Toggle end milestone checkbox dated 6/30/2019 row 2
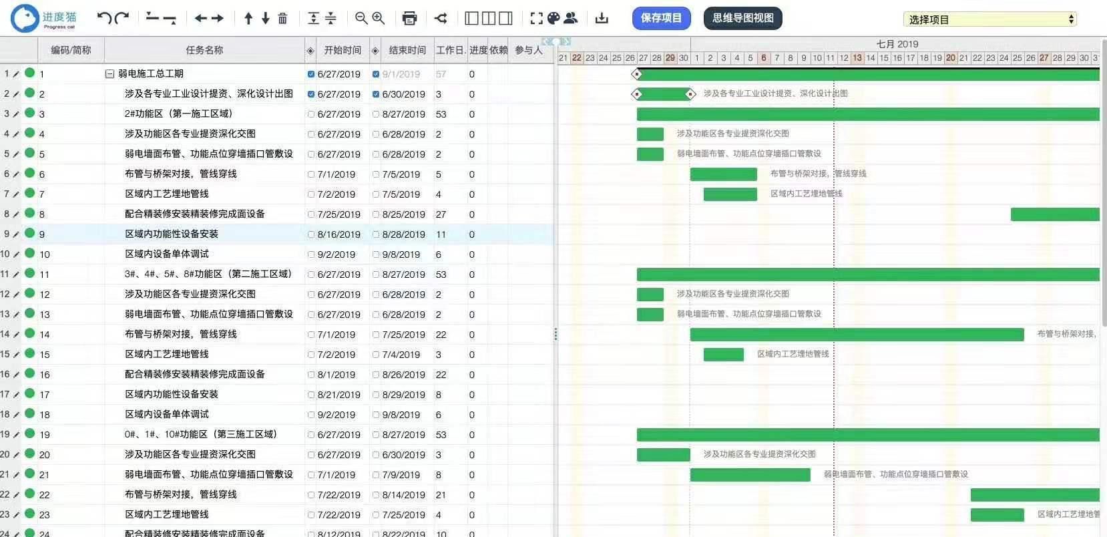 pyautogui.click(x=376, y=94)
